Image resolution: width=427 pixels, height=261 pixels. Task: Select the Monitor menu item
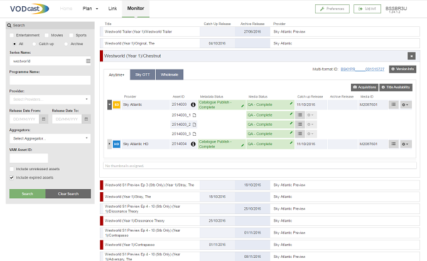pyautogui.click(x=136, y=8)
